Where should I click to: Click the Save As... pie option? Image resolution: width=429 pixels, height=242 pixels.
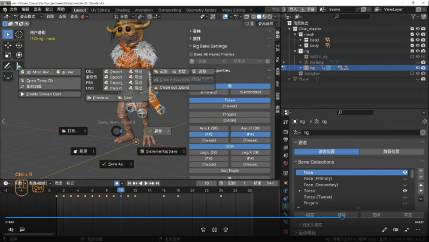[x=117, y=164]
